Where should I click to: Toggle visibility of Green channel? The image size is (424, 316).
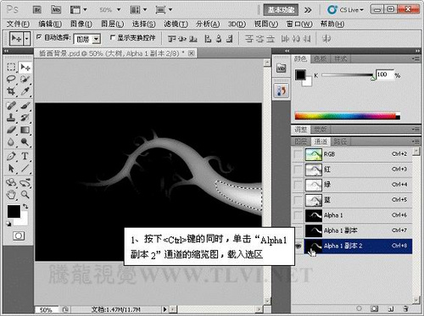pyautogui.click(x=298, y=185)
